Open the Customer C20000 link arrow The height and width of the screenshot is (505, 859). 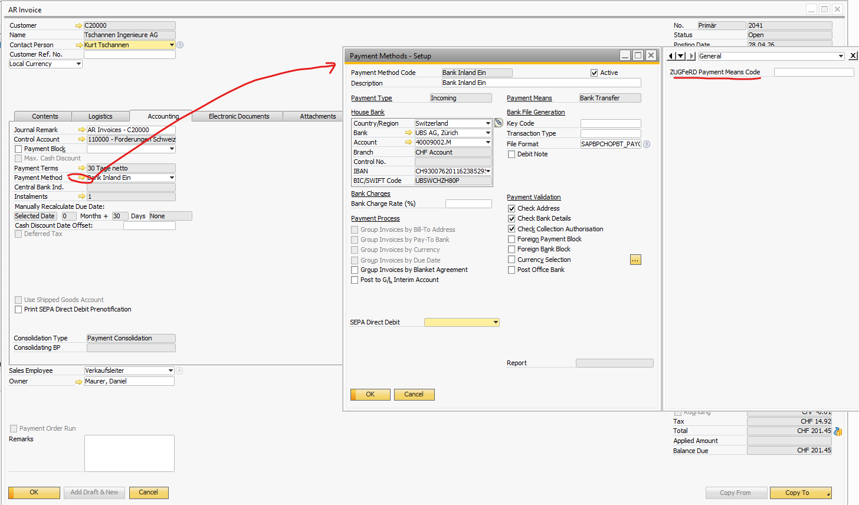pos(79,26)
